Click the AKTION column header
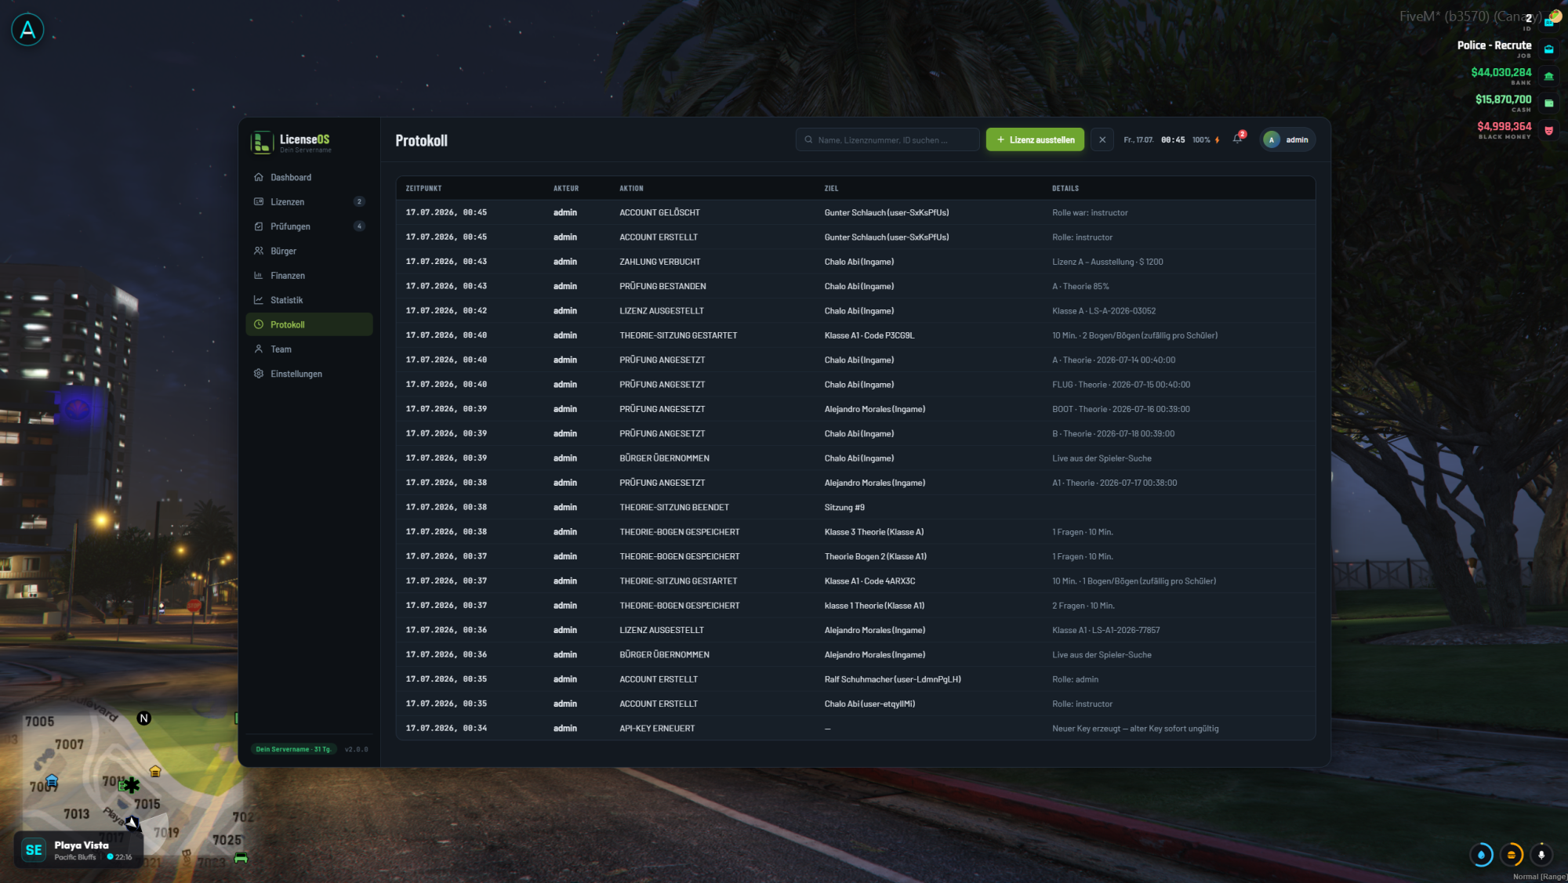This screenshot has width=1568, height=883. point(631,189)
